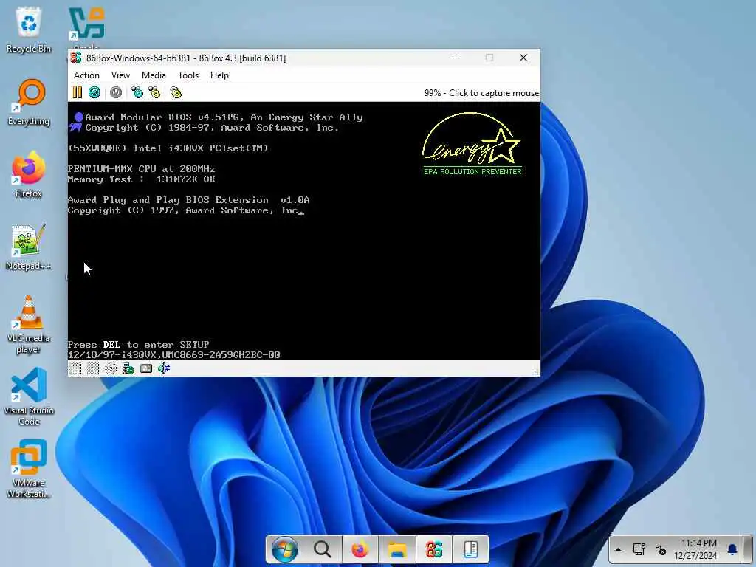This screenshot has height=567, width=756.
Task: Open the clock showing 11:14 PM
Action: [x=695, y=549]
